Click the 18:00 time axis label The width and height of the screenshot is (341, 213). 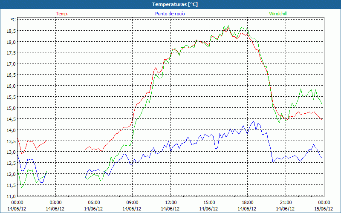[247, 203]
